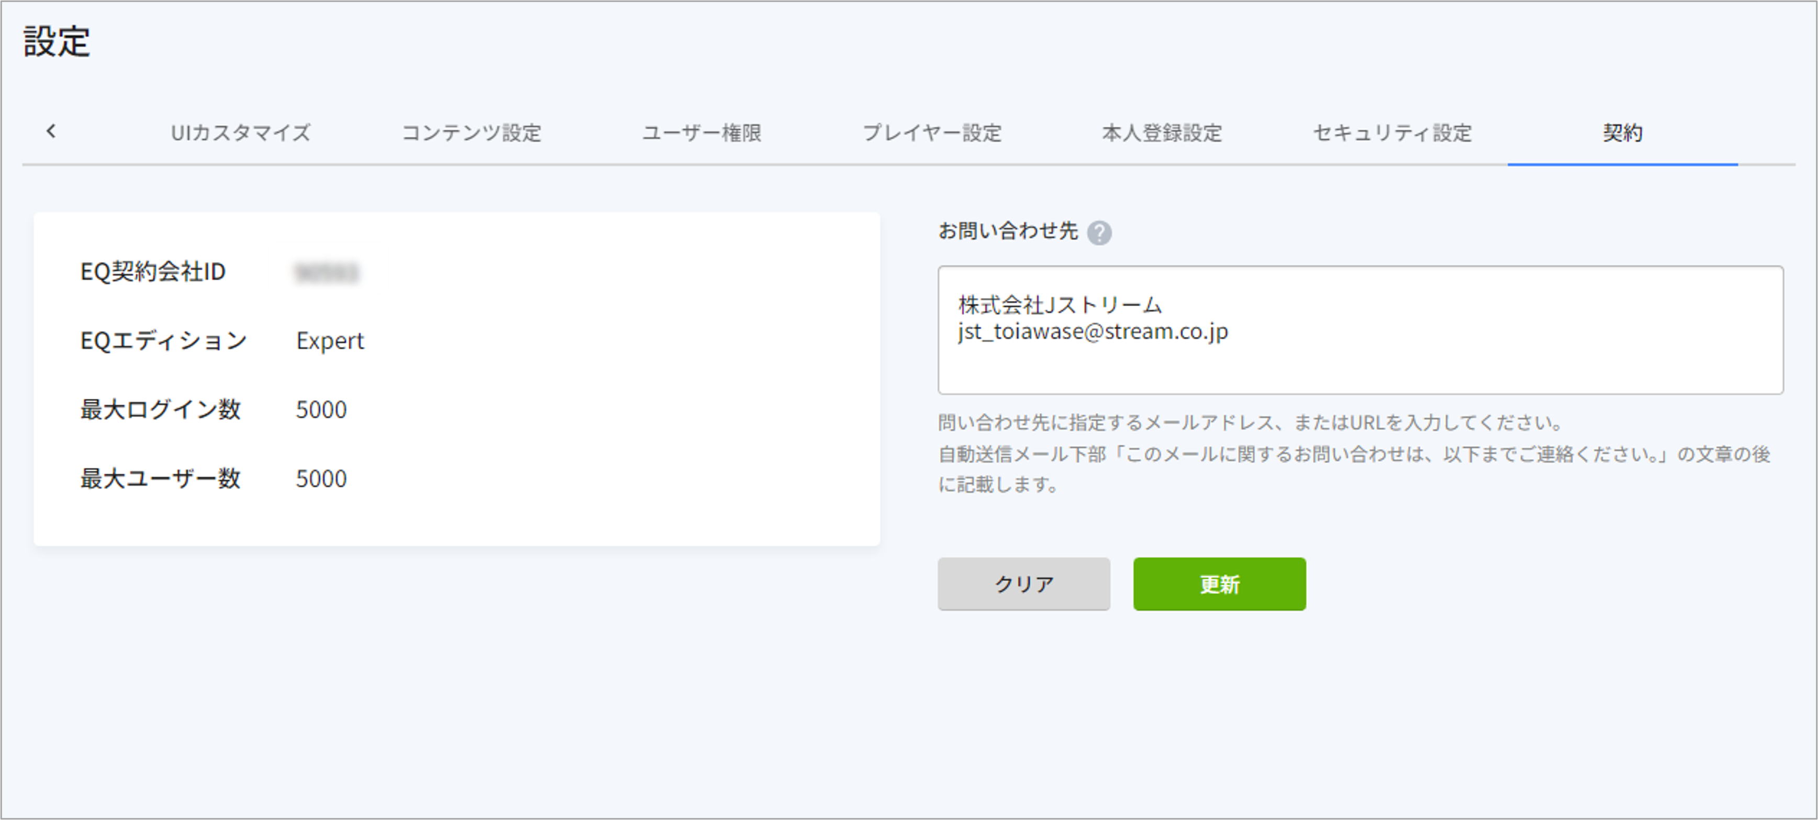
Task: Open the UIカスタマイズ tab
Action: click(x=240, y=133)
